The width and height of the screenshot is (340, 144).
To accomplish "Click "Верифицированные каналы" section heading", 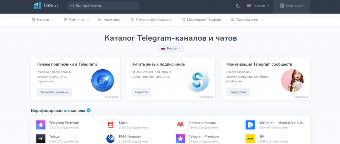I will (58, 110).
